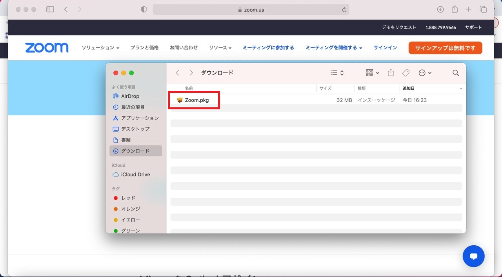The width and height of the screenshot is (502, 277).
Task: Select Zoom.pkg file in list
Action: tap(196, 100)
